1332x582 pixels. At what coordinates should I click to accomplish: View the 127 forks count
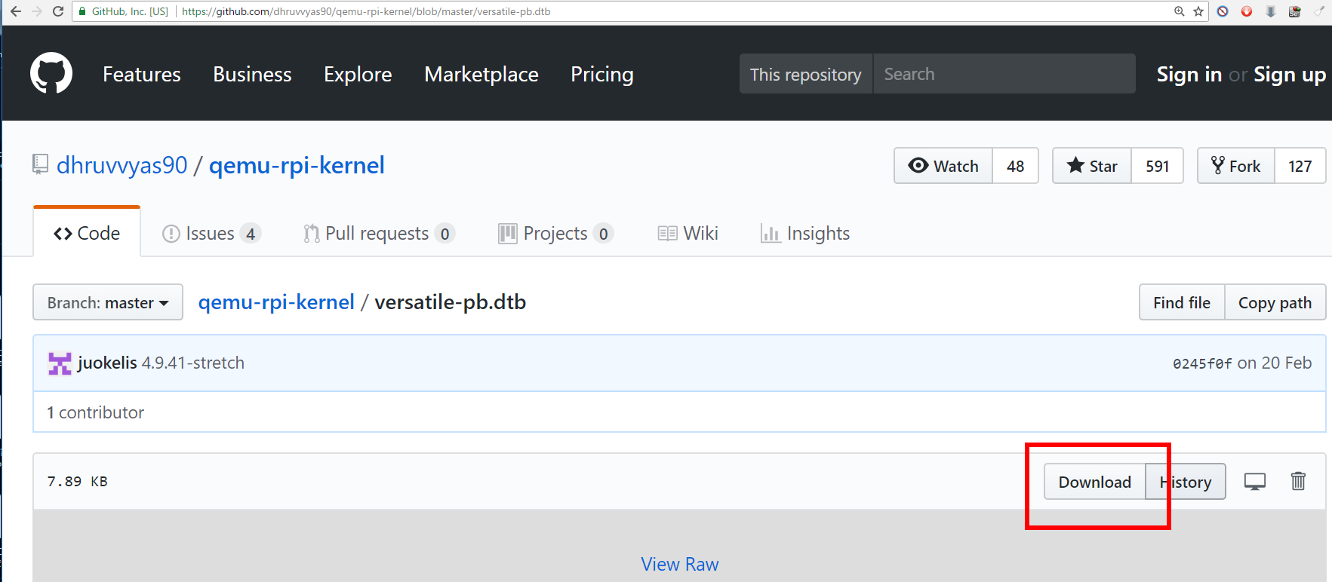1300,166
